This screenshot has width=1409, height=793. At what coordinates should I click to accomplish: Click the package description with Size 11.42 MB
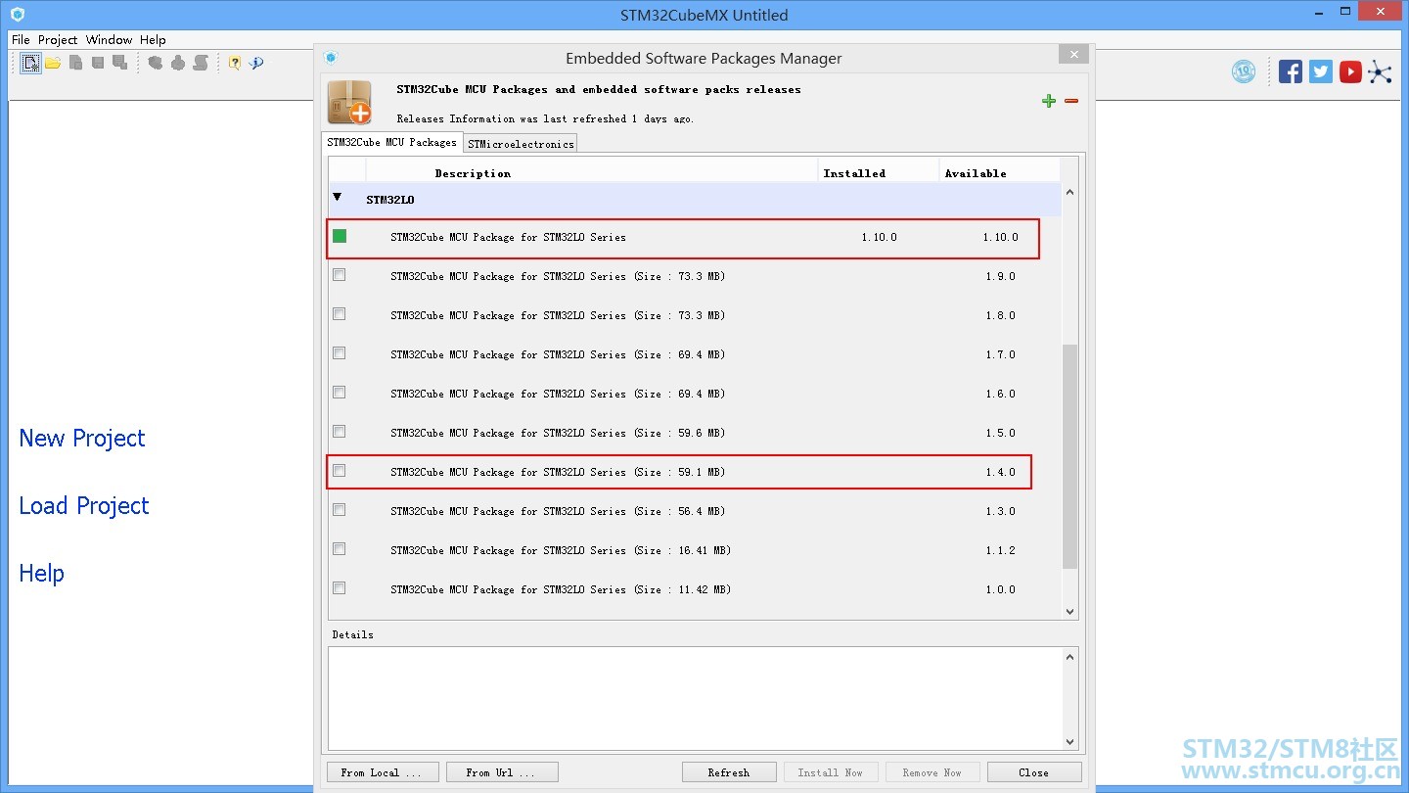click(x=561, y=589)
